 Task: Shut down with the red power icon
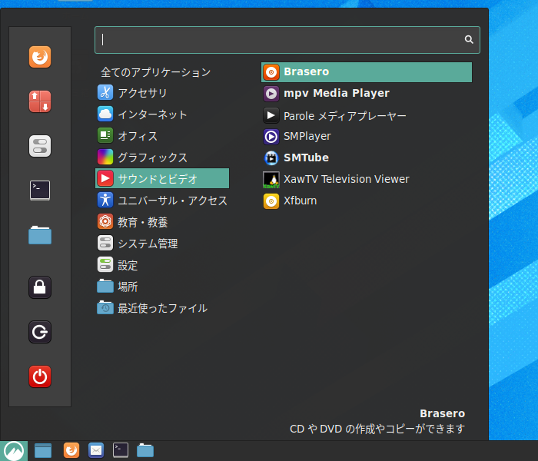click(x=40, y=376)
